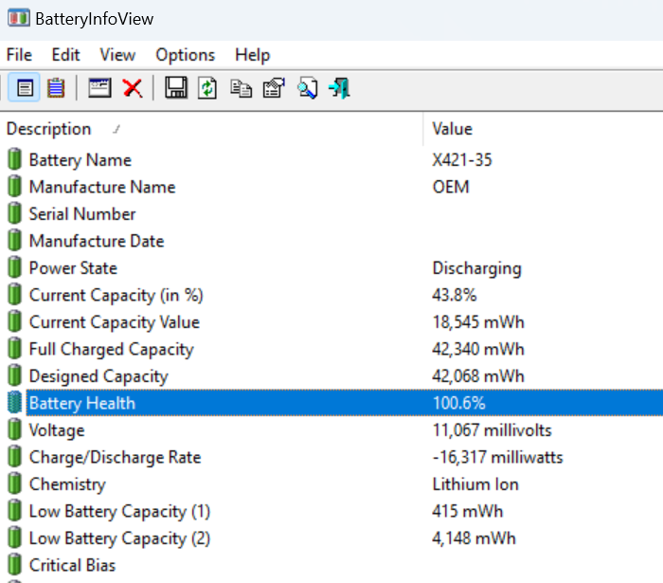The image size is (663, 583).
Task: Click battery icon beside Full Charged Capacity
Action: [x=15, y=349]
